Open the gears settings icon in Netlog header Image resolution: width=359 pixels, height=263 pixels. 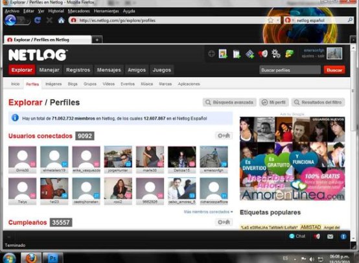(276, 54)
